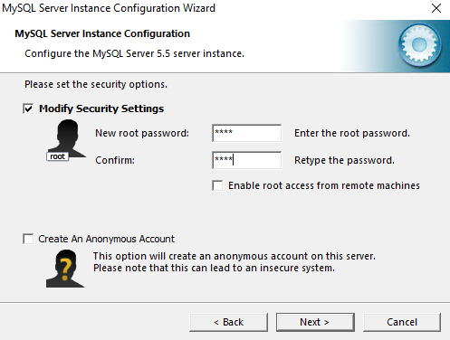Click the 'Modify Security Settings' label text

click(101, 109)
